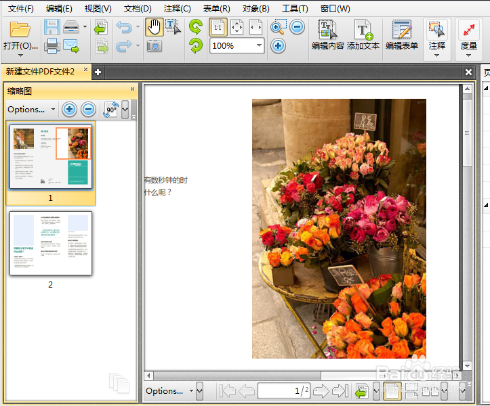Open the redo history dropdown arrow
The width and height of the screenshot is (490, 406).
pyautogui.click(x=138, y=45)
